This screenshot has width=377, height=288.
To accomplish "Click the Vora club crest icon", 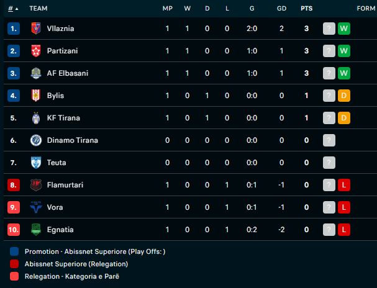I will [x=35, y=207].
